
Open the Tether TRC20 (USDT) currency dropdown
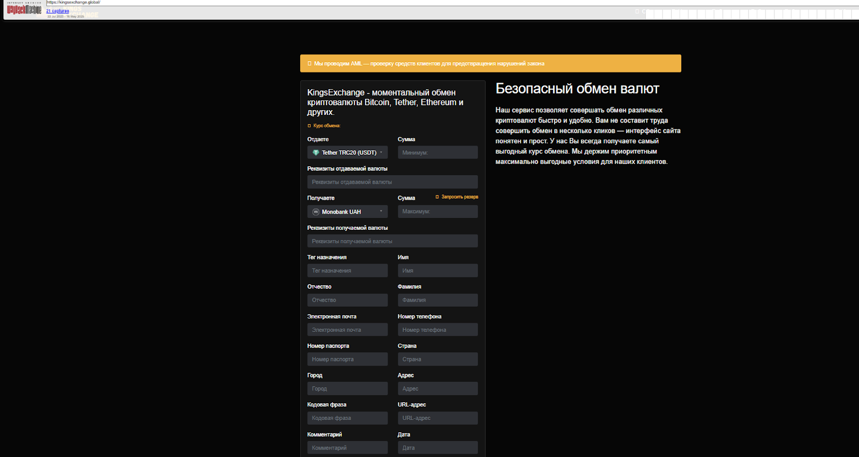tap(347, 153)
